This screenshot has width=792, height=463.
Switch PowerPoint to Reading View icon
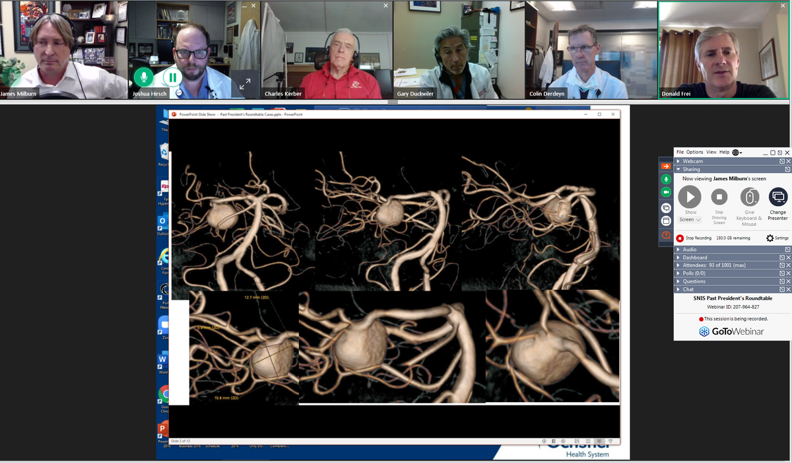(599, 441)
